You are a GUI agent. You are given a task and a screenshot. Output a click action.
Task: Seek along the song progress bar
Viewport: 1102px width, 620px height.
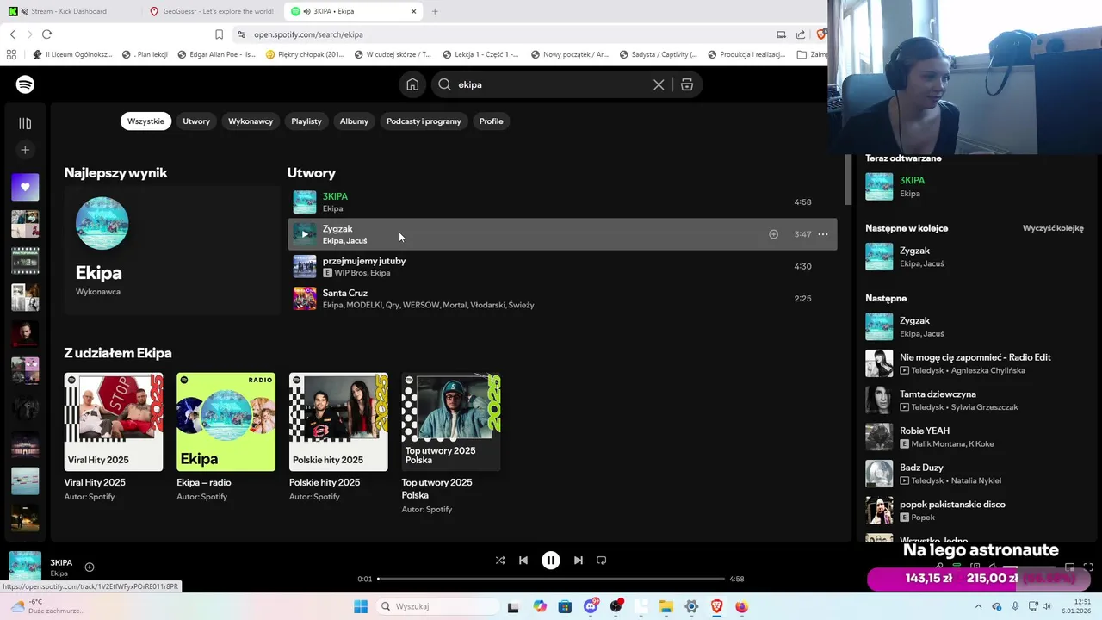(551, 579)
